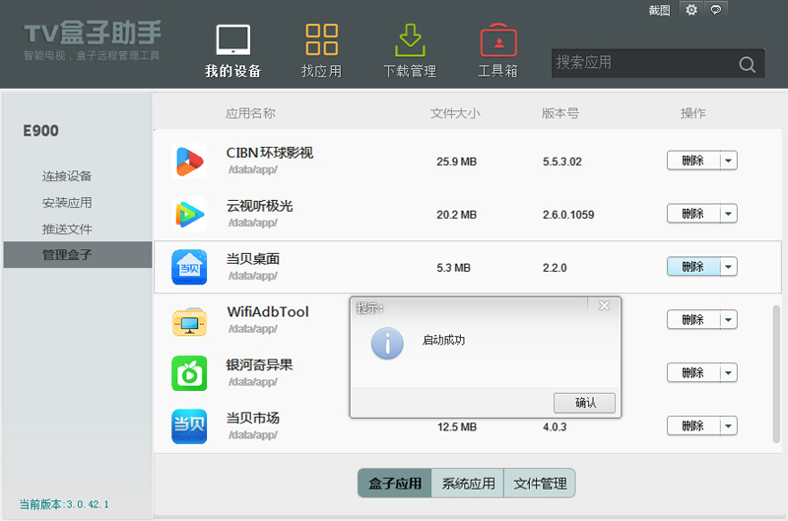Click the 当贝桌面 app name
The height and width of the screenshot is (521, 788).
253,259
